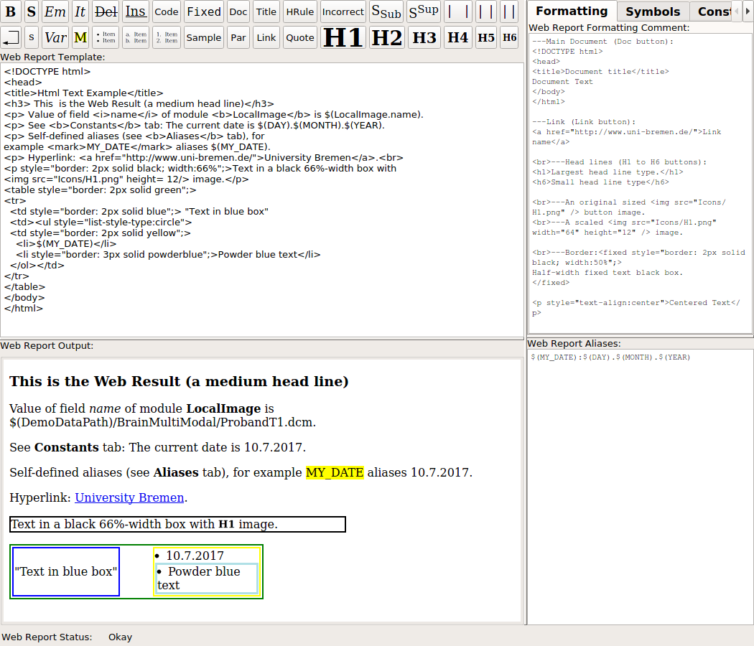Apply the Em emphasis format
Image resolution: width=754 pixels, height=646 pixels.
coord(55,11)
